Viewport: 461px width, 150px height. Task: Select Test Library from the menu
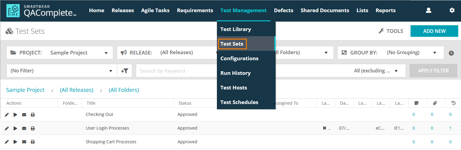[x=236, y=29]
